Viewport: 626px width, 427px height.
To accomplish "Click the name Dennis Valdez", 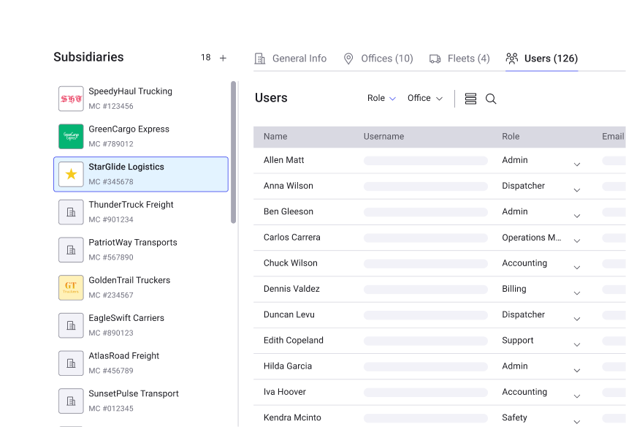I will point(291,289).
